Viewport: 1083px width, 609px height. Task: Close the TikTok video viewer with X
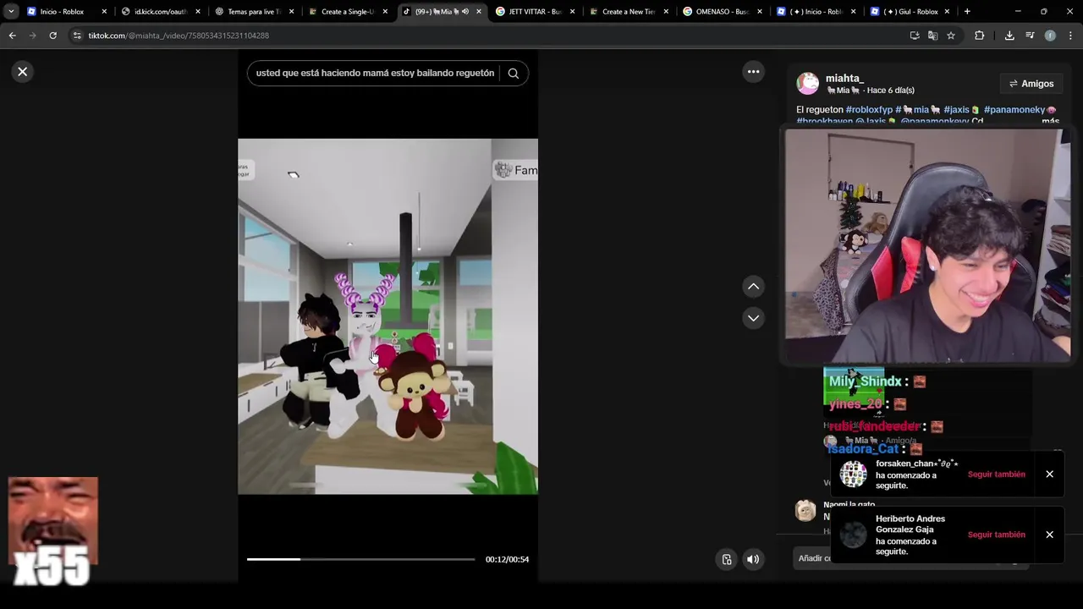[x=23, y=72]
